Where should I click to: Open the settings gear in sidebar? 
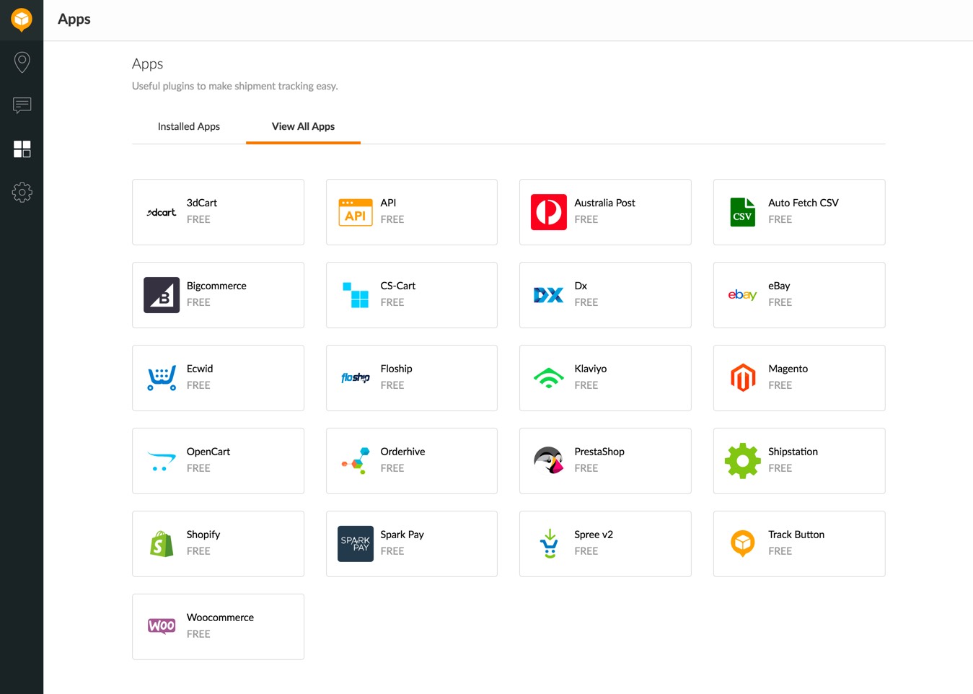click(22, 192)
